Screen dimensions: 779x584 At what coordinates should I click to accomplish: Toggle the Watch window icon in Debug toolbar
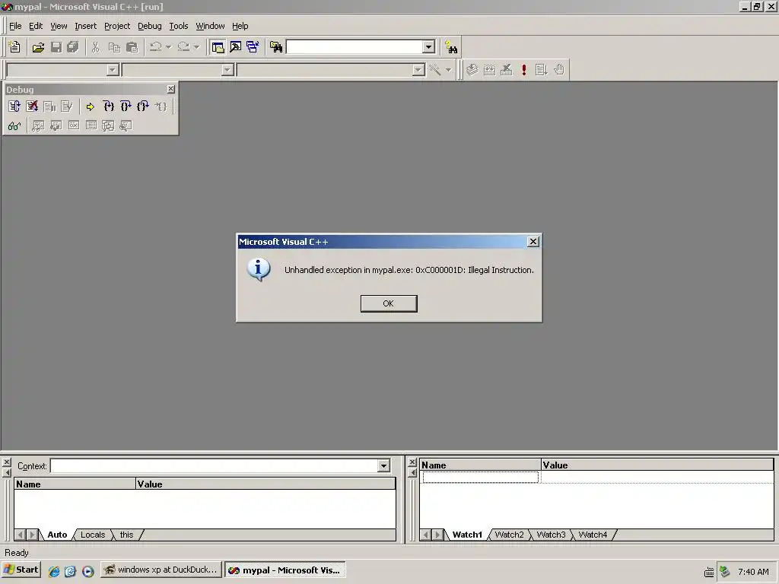38,125
